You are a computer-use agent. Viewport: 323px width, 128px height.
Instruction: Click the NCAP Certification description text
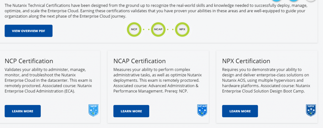pyautogui.click(x=158, y=80)
